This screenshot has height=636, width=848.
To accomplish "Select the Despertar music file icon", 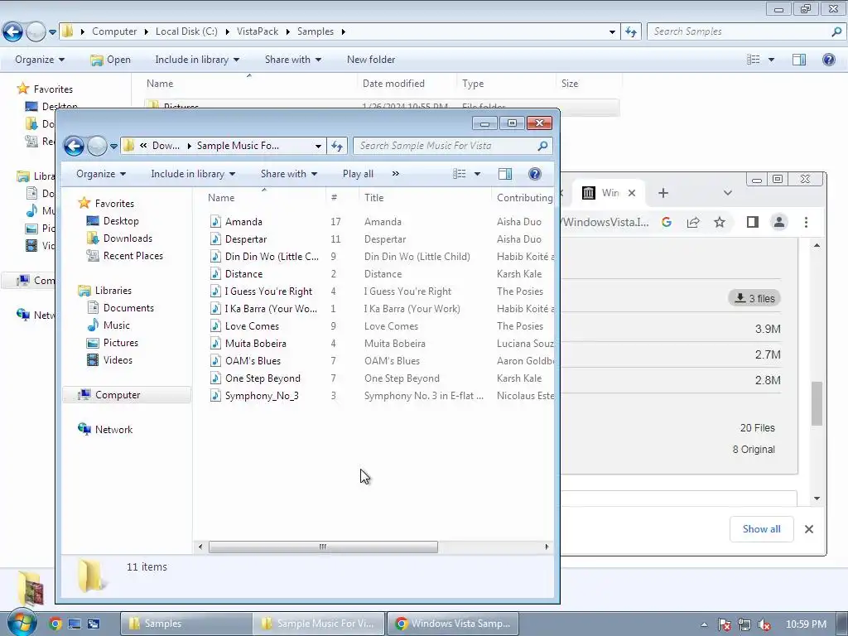I will pyautogui.click(x=215, y=238).
